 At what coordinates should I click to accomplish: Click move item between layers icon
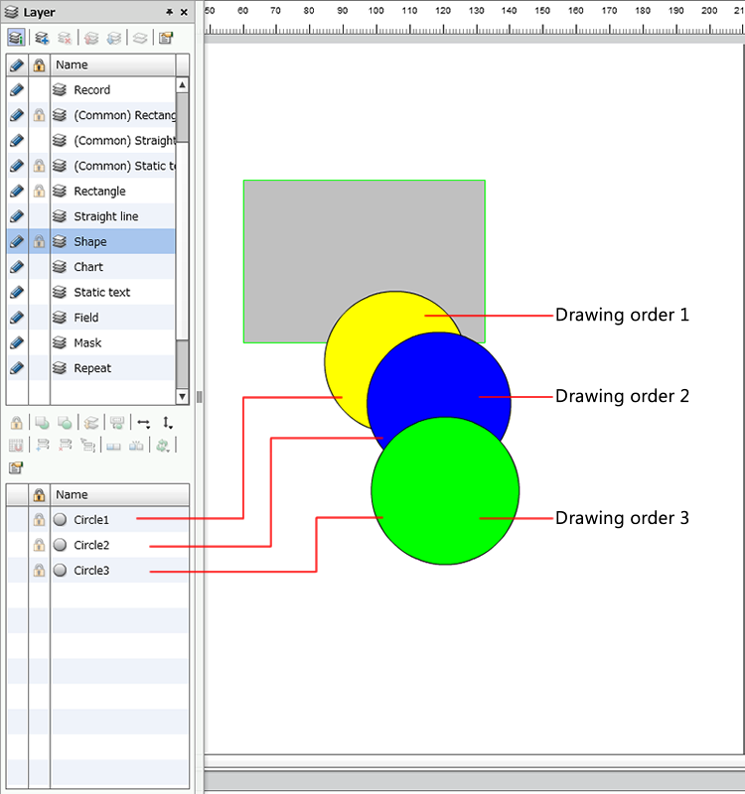[x=91, y=423]
